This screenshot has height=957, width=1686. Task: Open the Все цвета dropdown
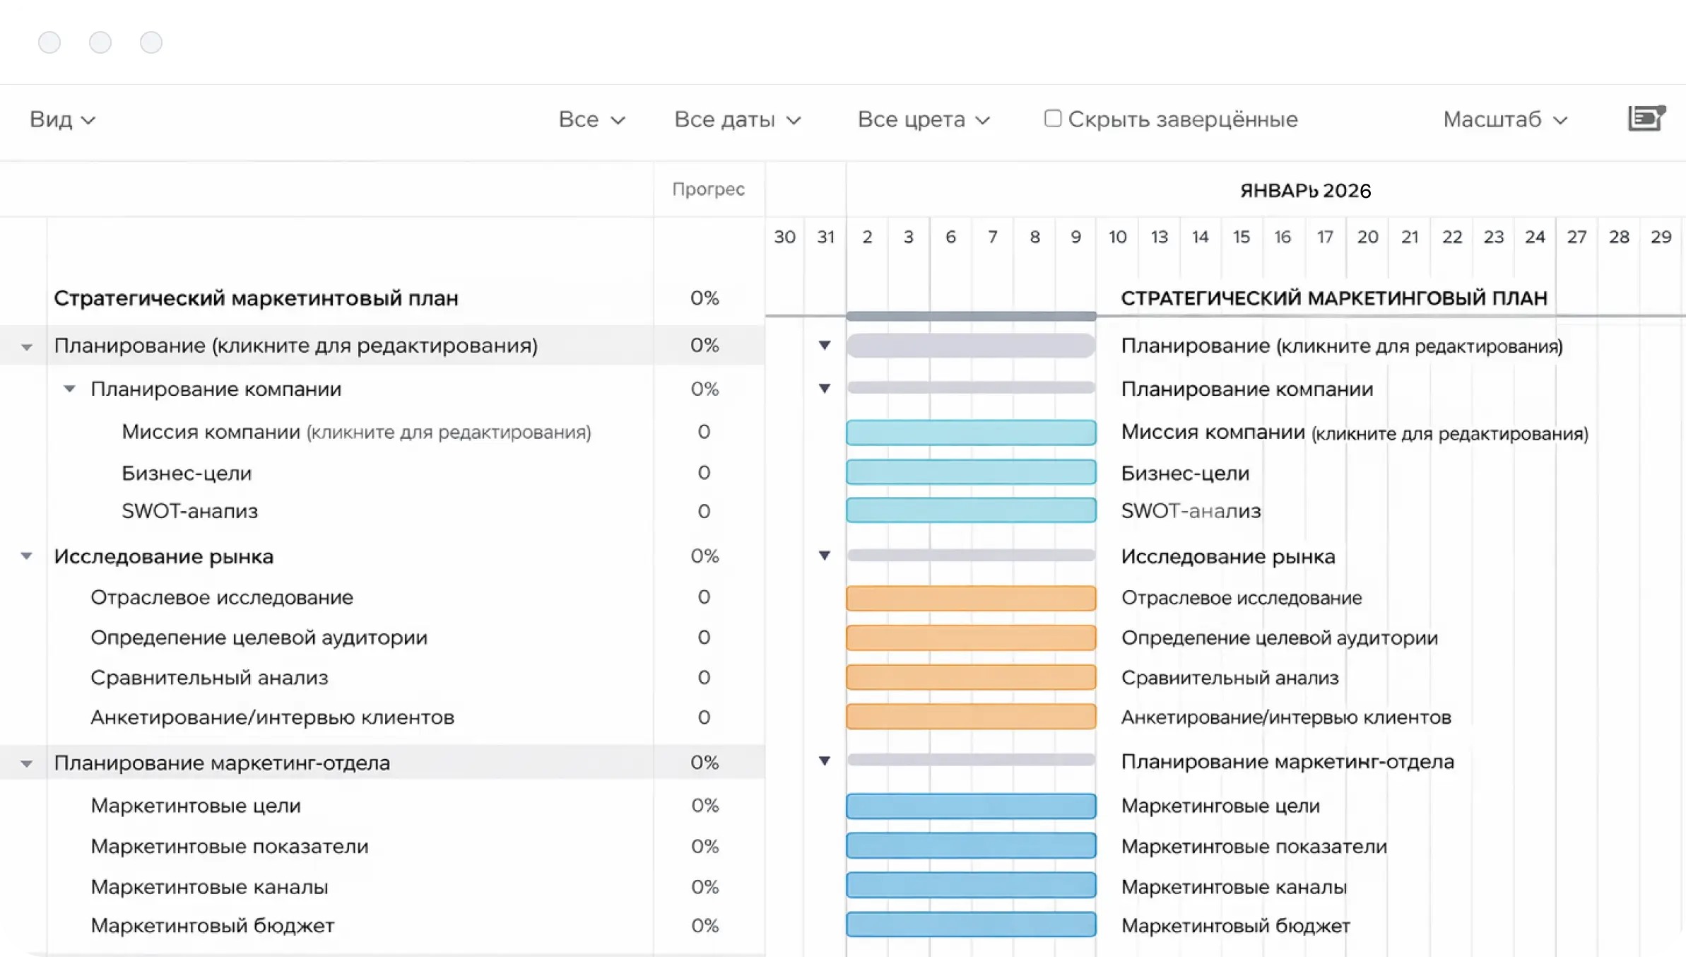click(x=923, y=119)
